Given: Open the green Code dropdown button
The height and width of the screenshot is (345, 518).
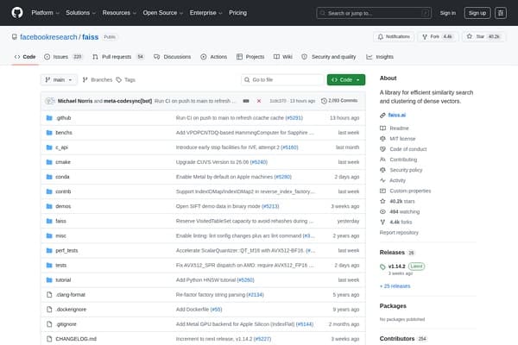Looking at the screenshot, I should 346,80.
